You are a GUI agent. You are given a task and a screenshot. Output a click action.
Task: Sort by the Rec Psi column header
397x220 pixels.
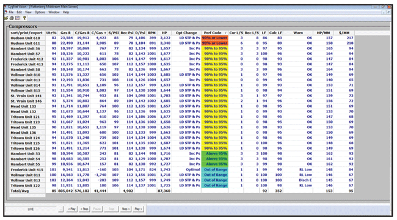[x=127, y=33]
